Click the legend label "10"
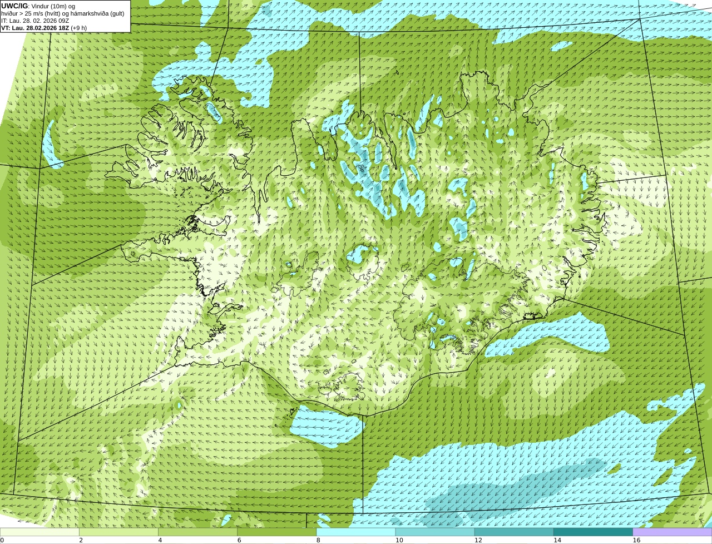Screen dimensions: 712x544 pos(399,540)
